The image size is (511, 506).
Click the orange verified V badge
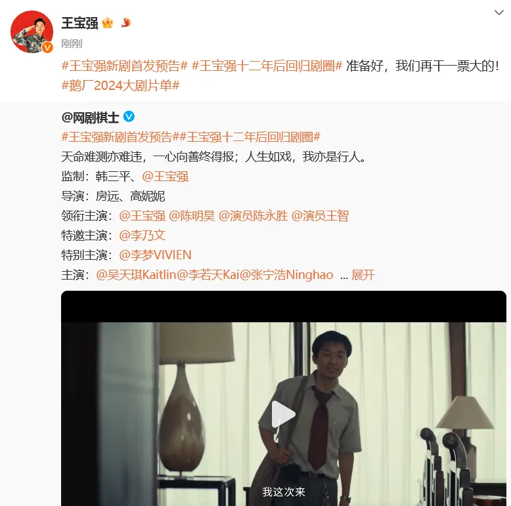point(47,48)
